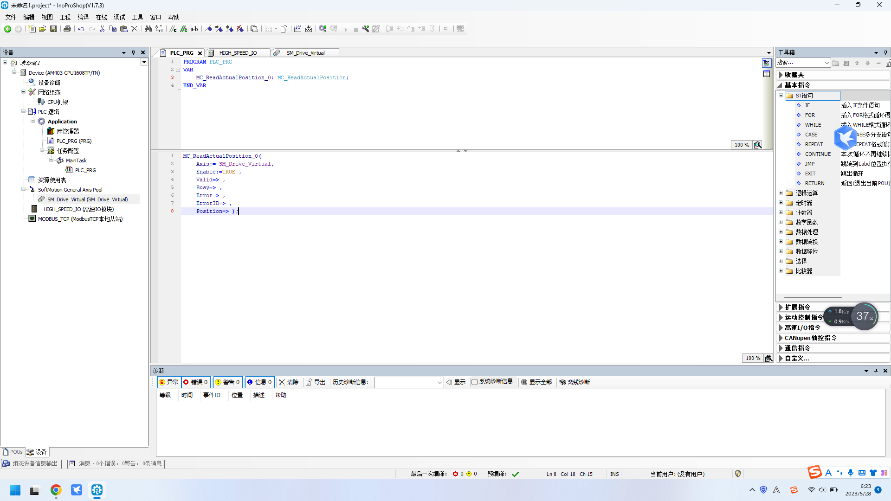Click the login to device icon
The width and height of the screenshot is (891, 501).
pyautogui.click(x=323, y=29)
